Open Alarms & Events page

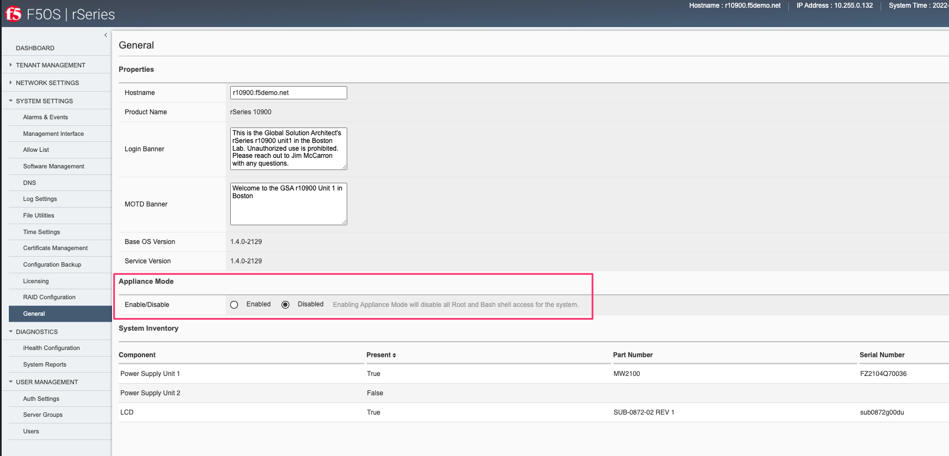[45, 117]
